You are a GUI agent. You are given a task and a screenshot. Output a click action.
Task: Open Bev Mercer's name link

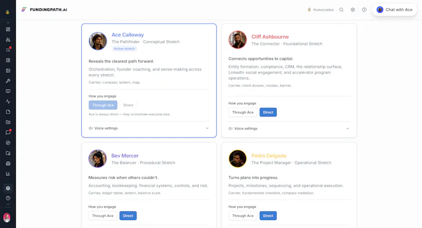125,156
